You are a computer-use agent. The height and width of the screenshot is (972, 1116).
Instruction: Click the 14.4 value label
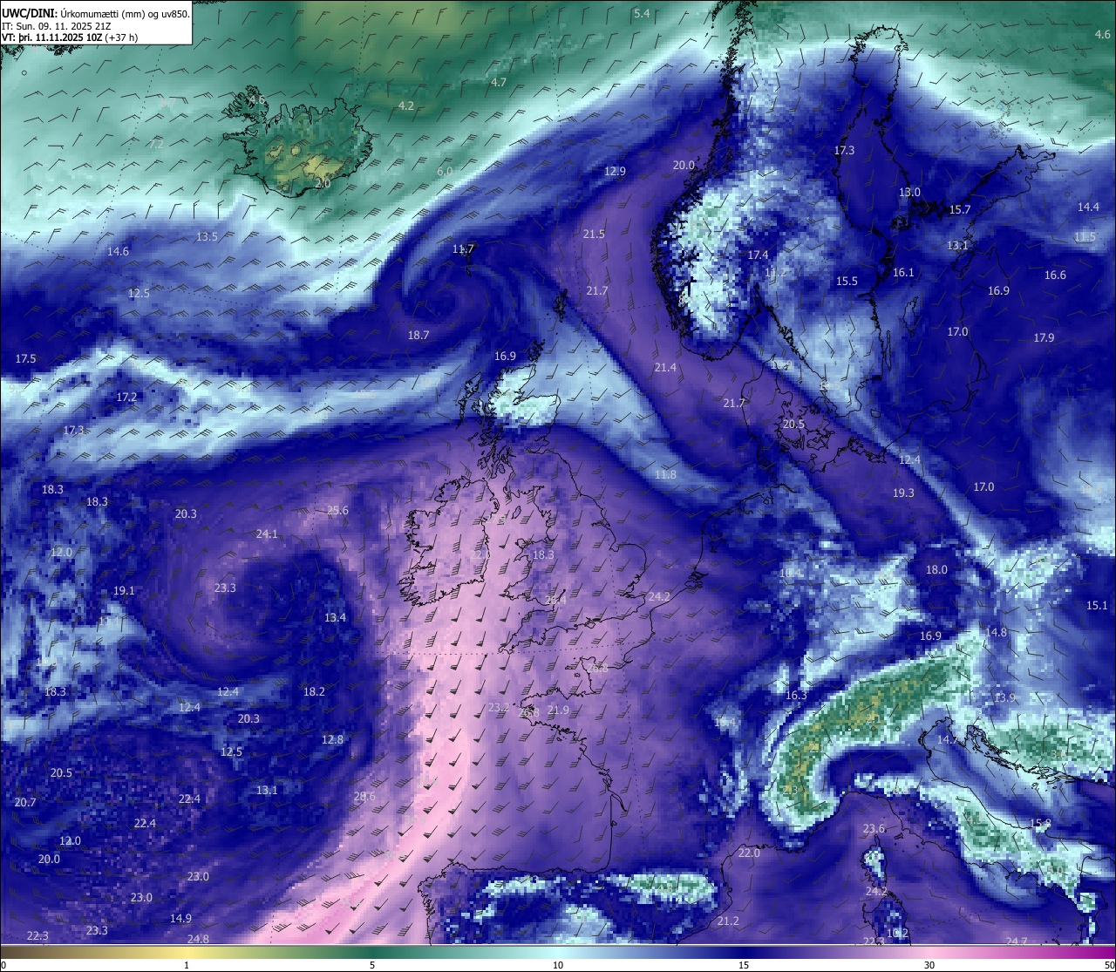pyautogui.click(x=1088, y=207)
